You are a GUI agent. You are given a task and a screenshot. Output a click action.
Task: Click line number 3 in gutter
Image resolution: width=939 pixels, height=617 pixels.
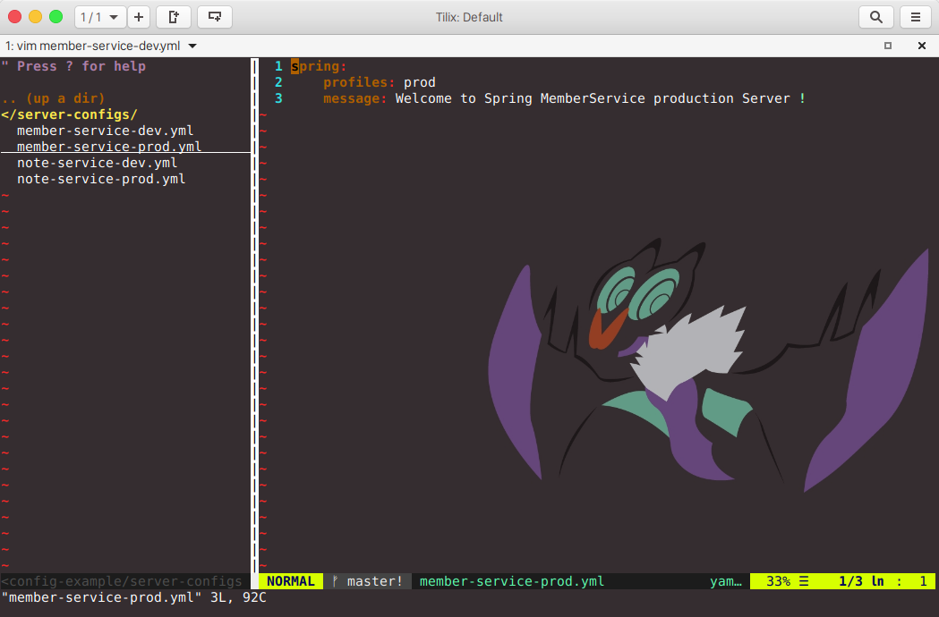point(278,98)
